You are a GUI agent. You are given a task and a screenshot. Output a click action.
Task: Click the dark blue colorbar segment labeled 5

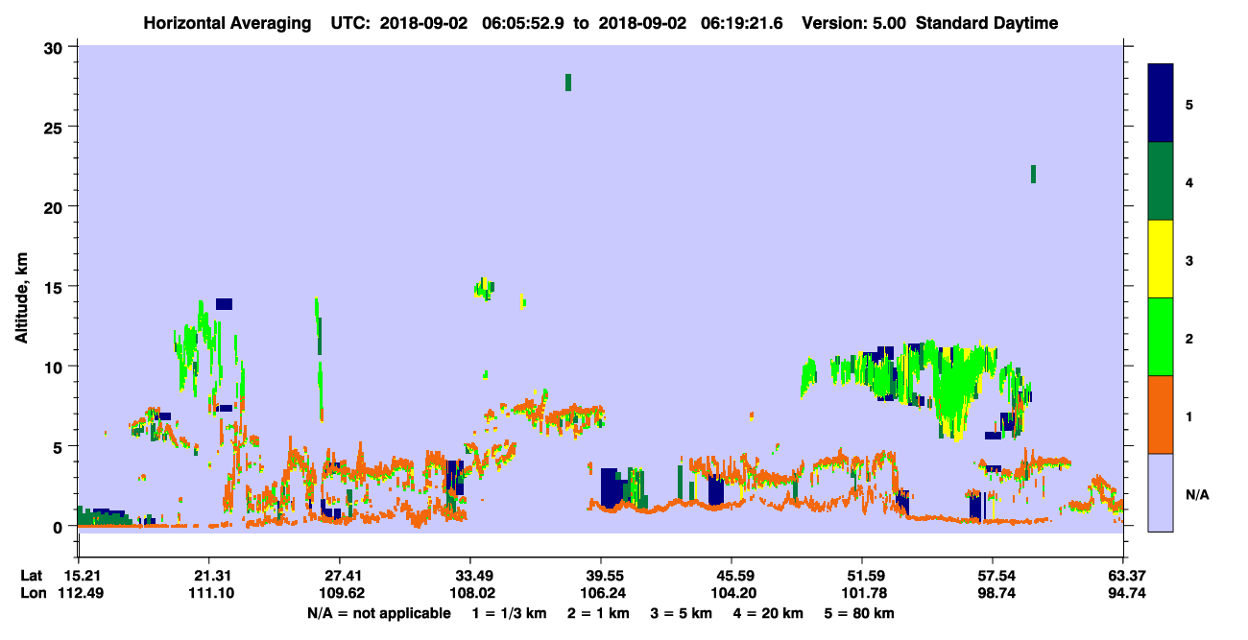[1161, 104]
